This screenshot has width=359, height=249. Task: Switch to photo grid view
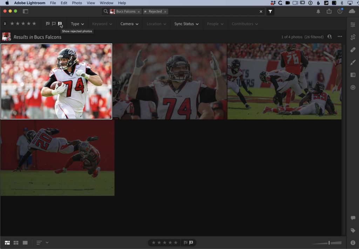[x=7, y=243]
